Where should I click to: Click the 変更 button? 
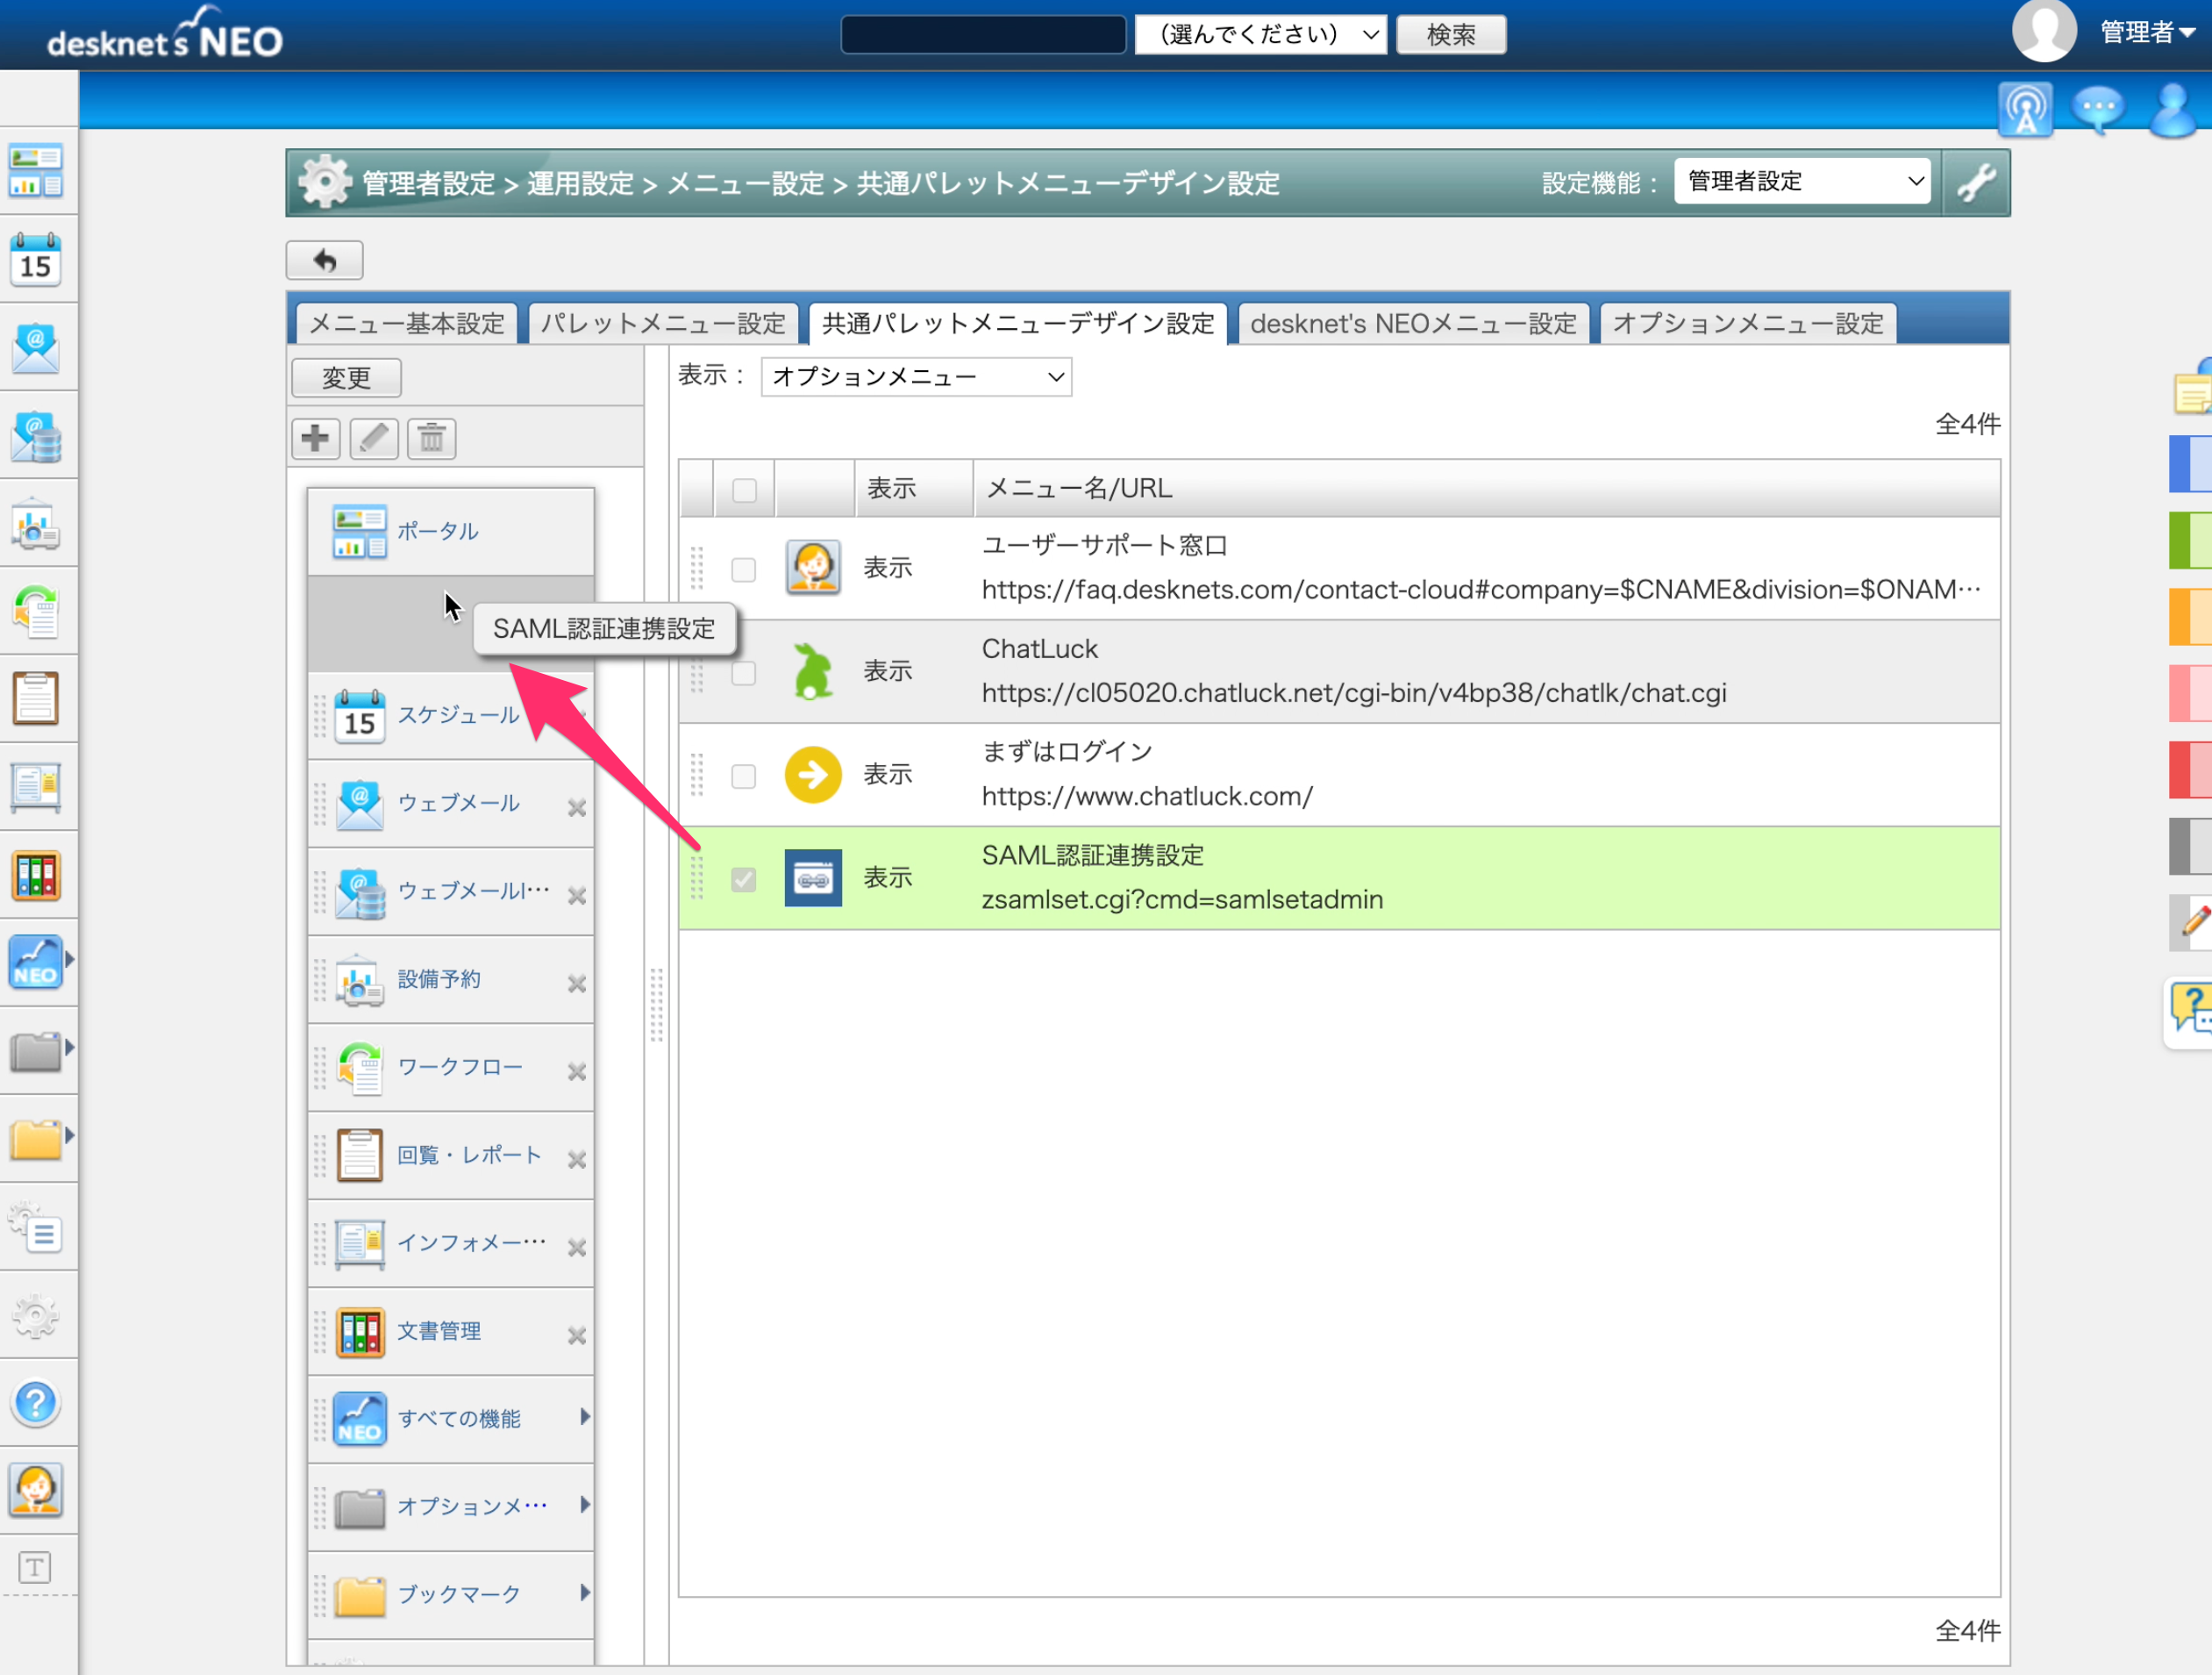pyautogui.click(x=347, y=378)
